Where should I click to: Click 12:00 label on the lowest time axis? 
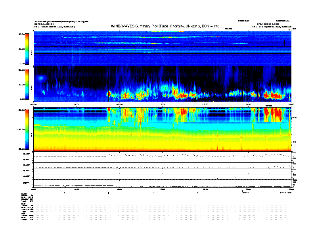click(x=163, y=189)
